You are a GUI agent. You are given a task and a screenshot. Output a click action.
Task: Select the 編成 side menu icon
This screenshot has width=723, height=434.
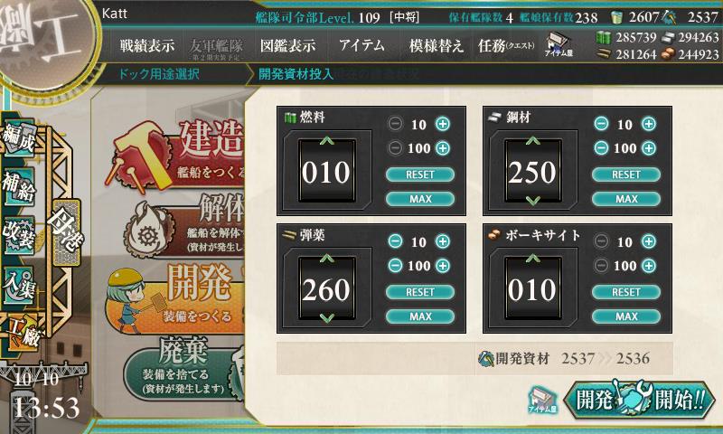pyautogui.click(x=19, y=138)
